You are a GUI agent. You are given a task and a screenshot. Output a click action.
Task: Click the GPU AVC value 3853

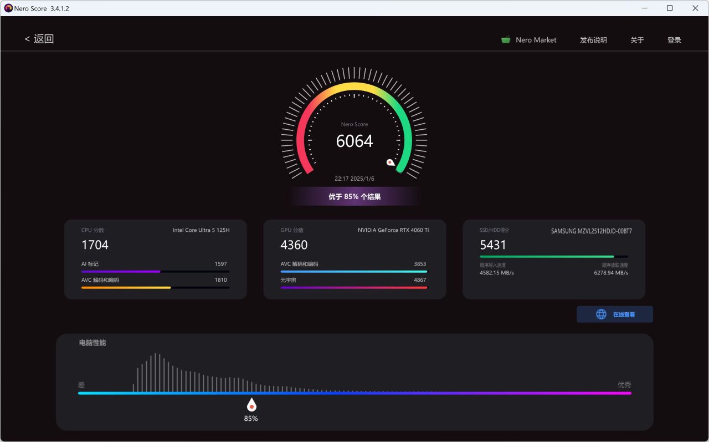(x=420, y=264)
